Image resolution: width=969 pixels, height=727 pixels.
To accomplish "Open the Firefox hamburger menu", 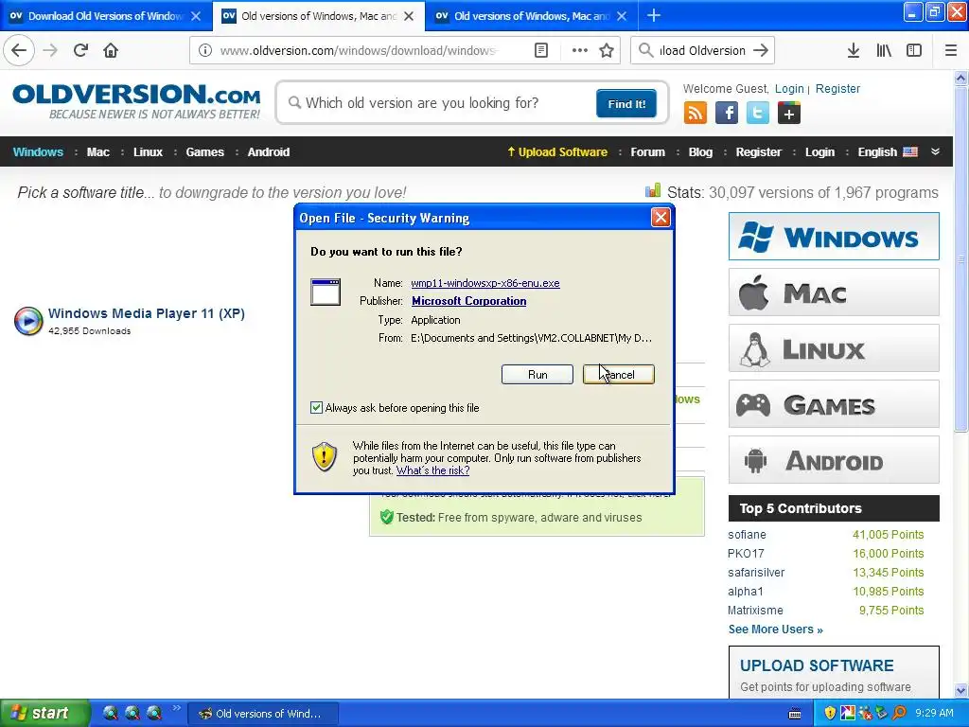I will 950,50.
